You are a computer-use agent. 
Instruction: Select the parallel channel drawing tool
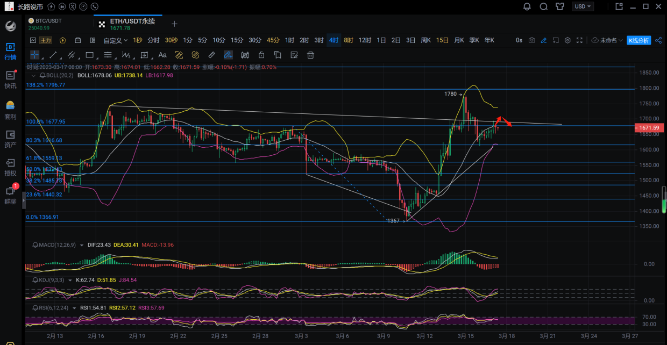coord(72,55)
